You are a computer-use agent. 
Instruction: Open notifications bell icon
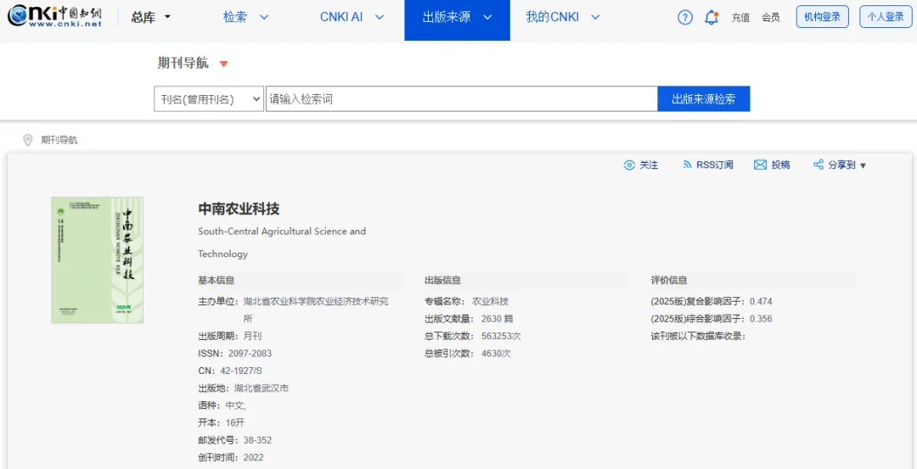[712, 18]
